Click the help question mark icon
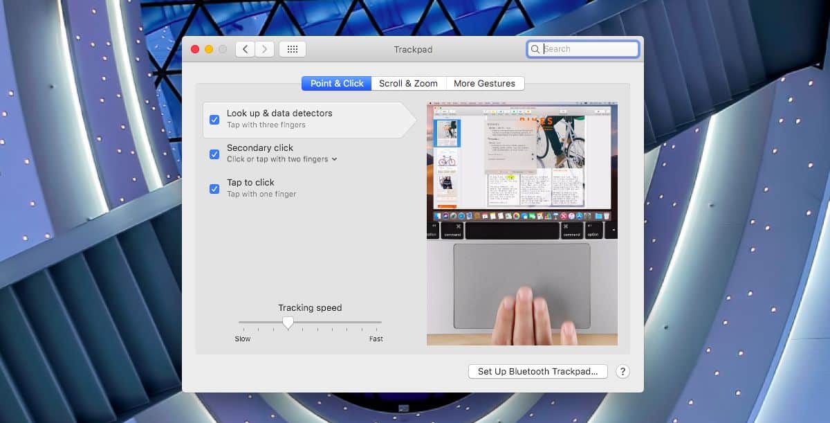The width and height of the screenshot is (830, 423). click(x=622, y=371)
